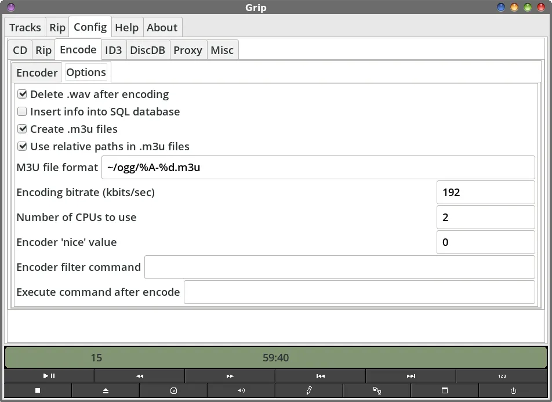Click the Execute command after encode field

[359, 292]
